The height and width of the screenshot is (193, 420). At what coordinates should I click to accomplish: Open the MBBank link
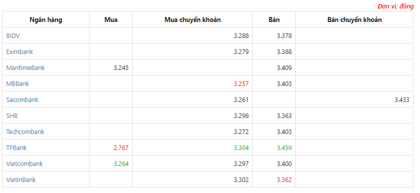[x=18, y=84]
